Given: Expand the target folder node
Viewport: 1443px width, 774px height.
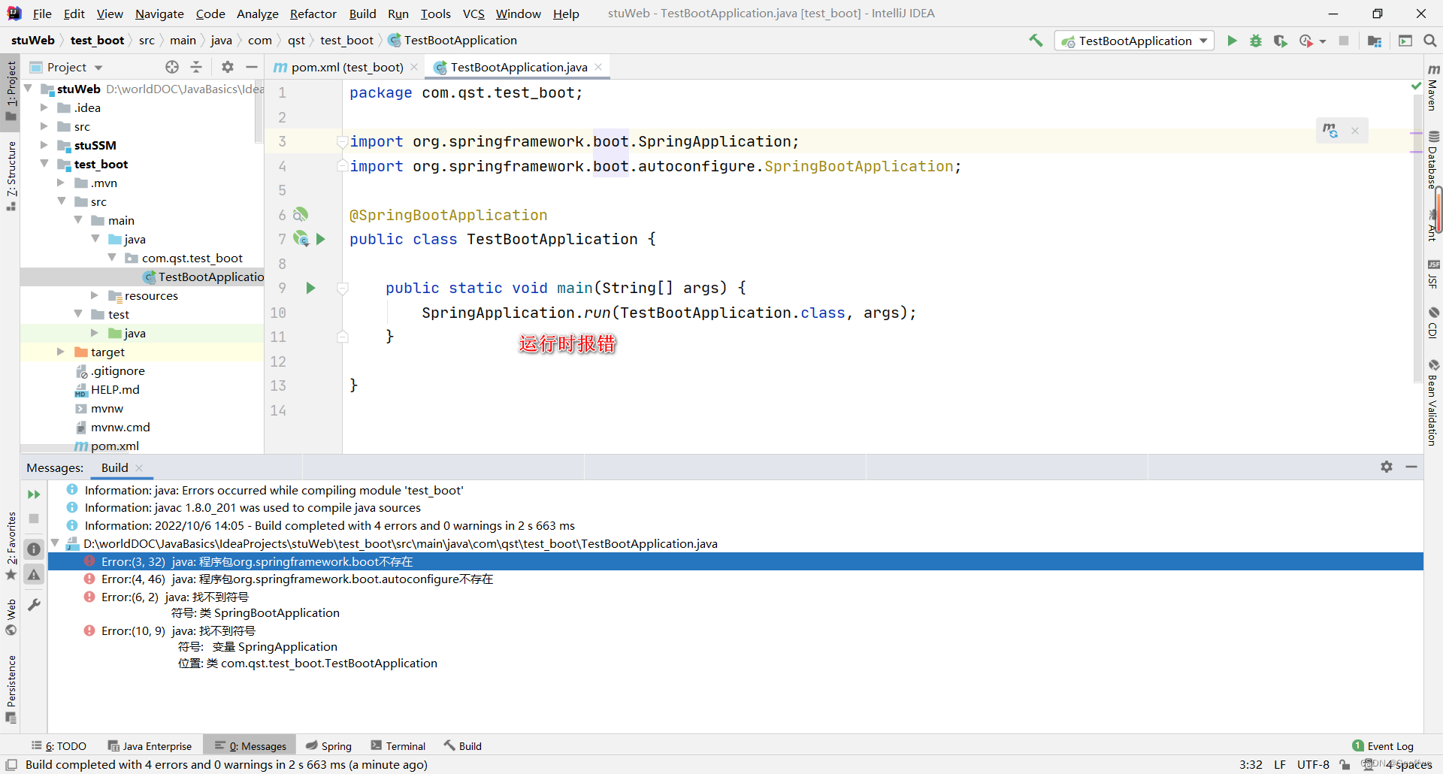Looking at the screenshot, I should coord(60,352).
